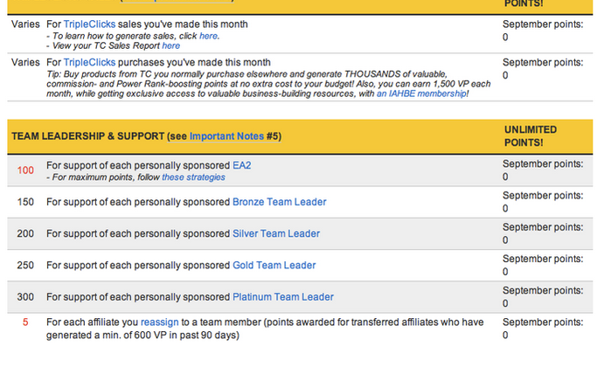The width and height of the screenshot is (597, 367).
Task: Click the 'reassign' affiliate link
Action: 160,322
